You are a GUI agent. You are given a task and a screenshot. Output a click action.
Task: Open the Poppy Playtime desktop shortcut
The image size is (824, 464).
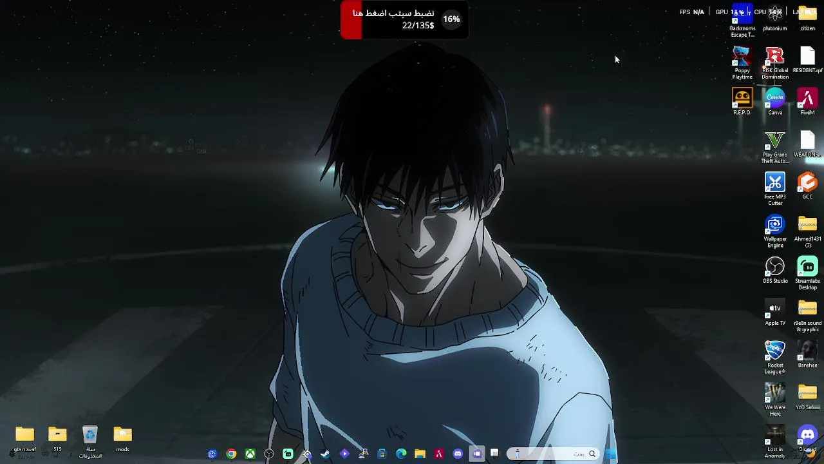tap(742, 63)
